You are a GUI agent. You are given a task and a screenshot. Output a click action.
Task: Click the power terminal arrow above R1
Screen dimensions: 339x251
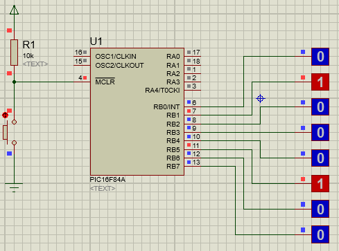pos(14,10)
